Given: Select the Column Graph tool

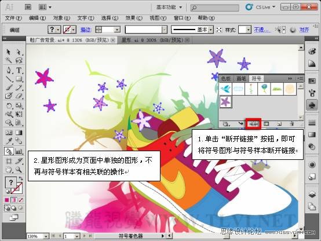Looking at the screenshot, I should pos(19,151).
